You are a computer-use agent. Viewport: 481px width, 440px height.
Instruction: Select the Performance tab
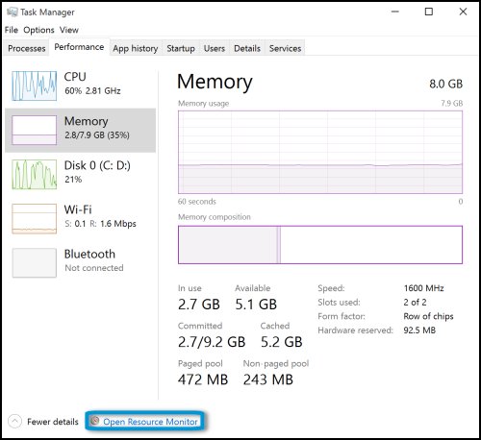[x=79, y=47]
